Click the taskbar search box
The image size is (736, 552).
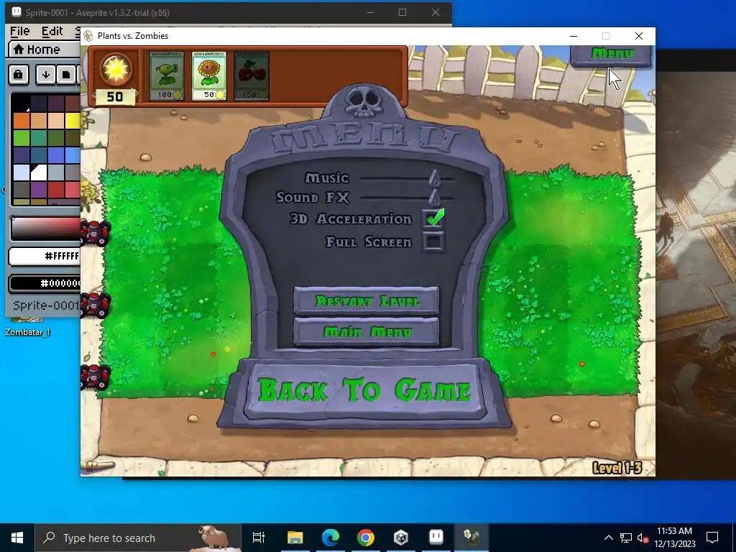pyautogui.click(x=138, y=538)
